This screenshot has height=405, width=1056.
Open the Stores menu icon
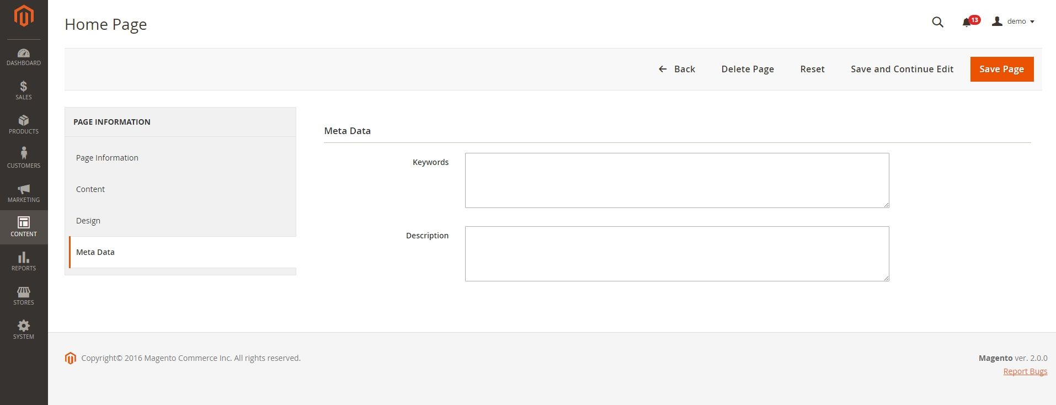(24, 296)
